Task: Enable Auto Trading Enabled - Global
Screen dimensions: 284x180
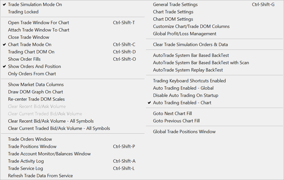Action: tap(183, 88)
